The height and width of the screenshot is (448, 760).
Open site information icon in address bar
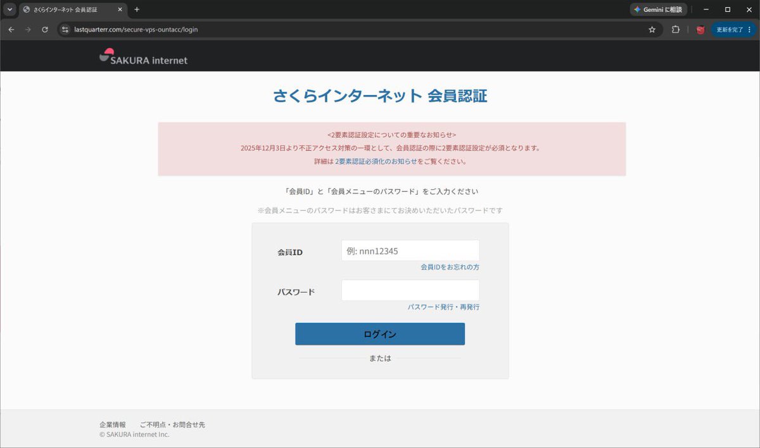click(65, 29)
